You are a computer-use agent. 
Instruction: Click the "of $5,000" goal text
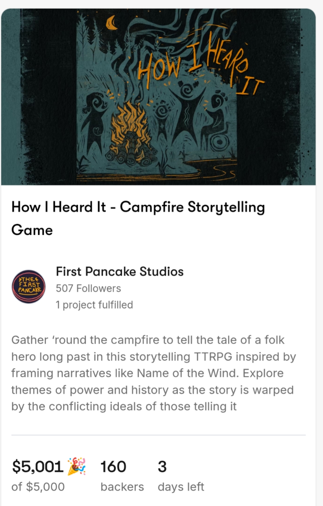point(38,487)
